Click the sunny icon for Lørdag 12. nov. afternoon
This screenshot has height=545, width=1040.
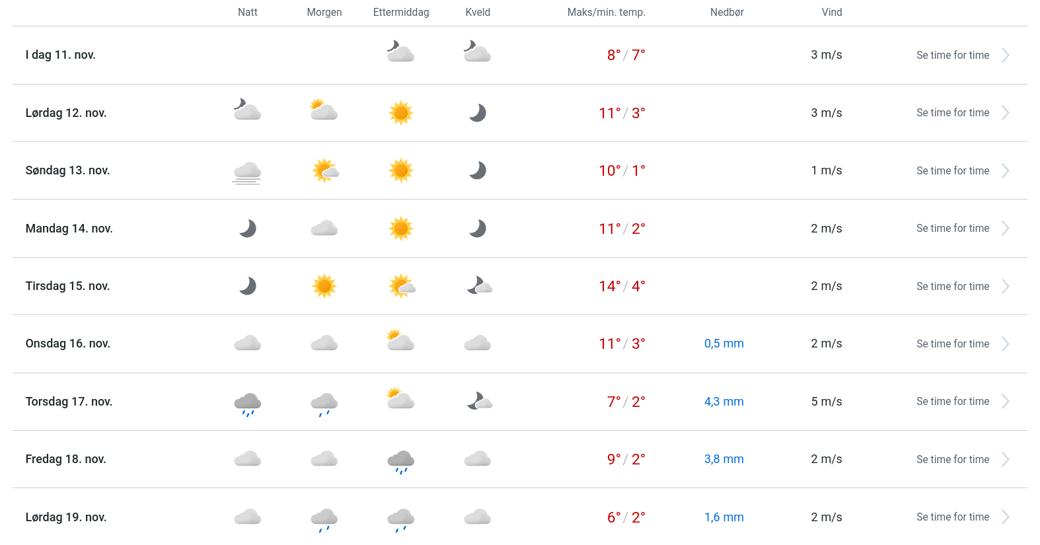click(401, 113)
